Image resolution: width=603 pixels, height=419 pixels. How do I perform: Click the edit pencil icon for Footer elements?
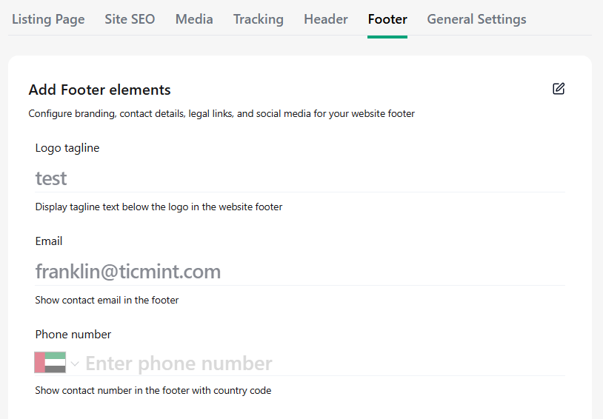click(559, 89)
